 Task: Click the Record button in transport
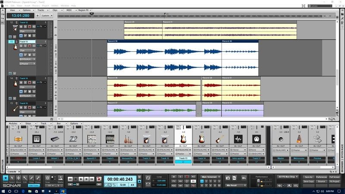click(98, 179)
